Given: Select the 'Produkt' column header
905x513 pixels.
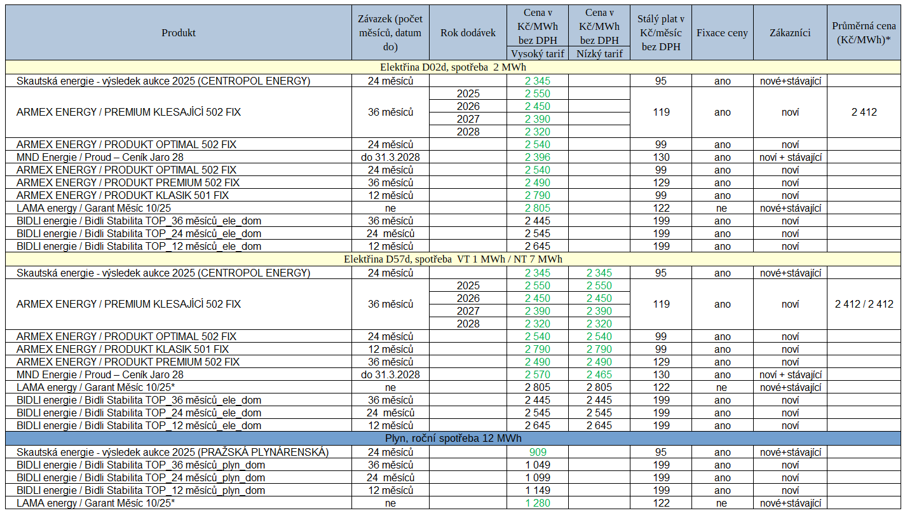Looking at the screenshot, I should pos(179,33).
